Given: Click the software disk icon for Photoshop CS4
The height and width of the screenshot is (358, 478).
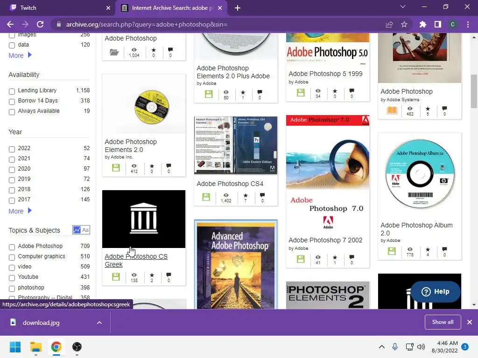Looking at the screenshot, I should 206,197.
